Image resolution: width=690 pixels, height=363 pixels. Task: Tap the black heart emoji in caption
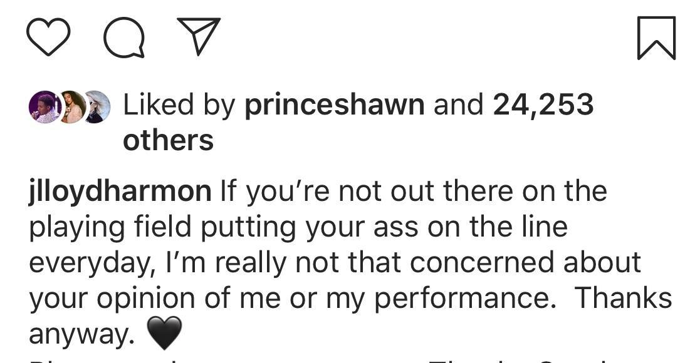[164, 332]
